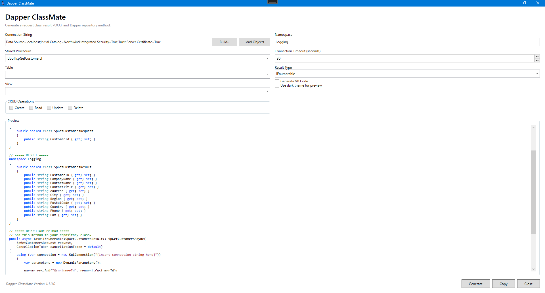Viewport: 545px width, 293px height.
Task: Click the SpGetCustomersResult class name in preview
Action: click(x=73, y=167)
